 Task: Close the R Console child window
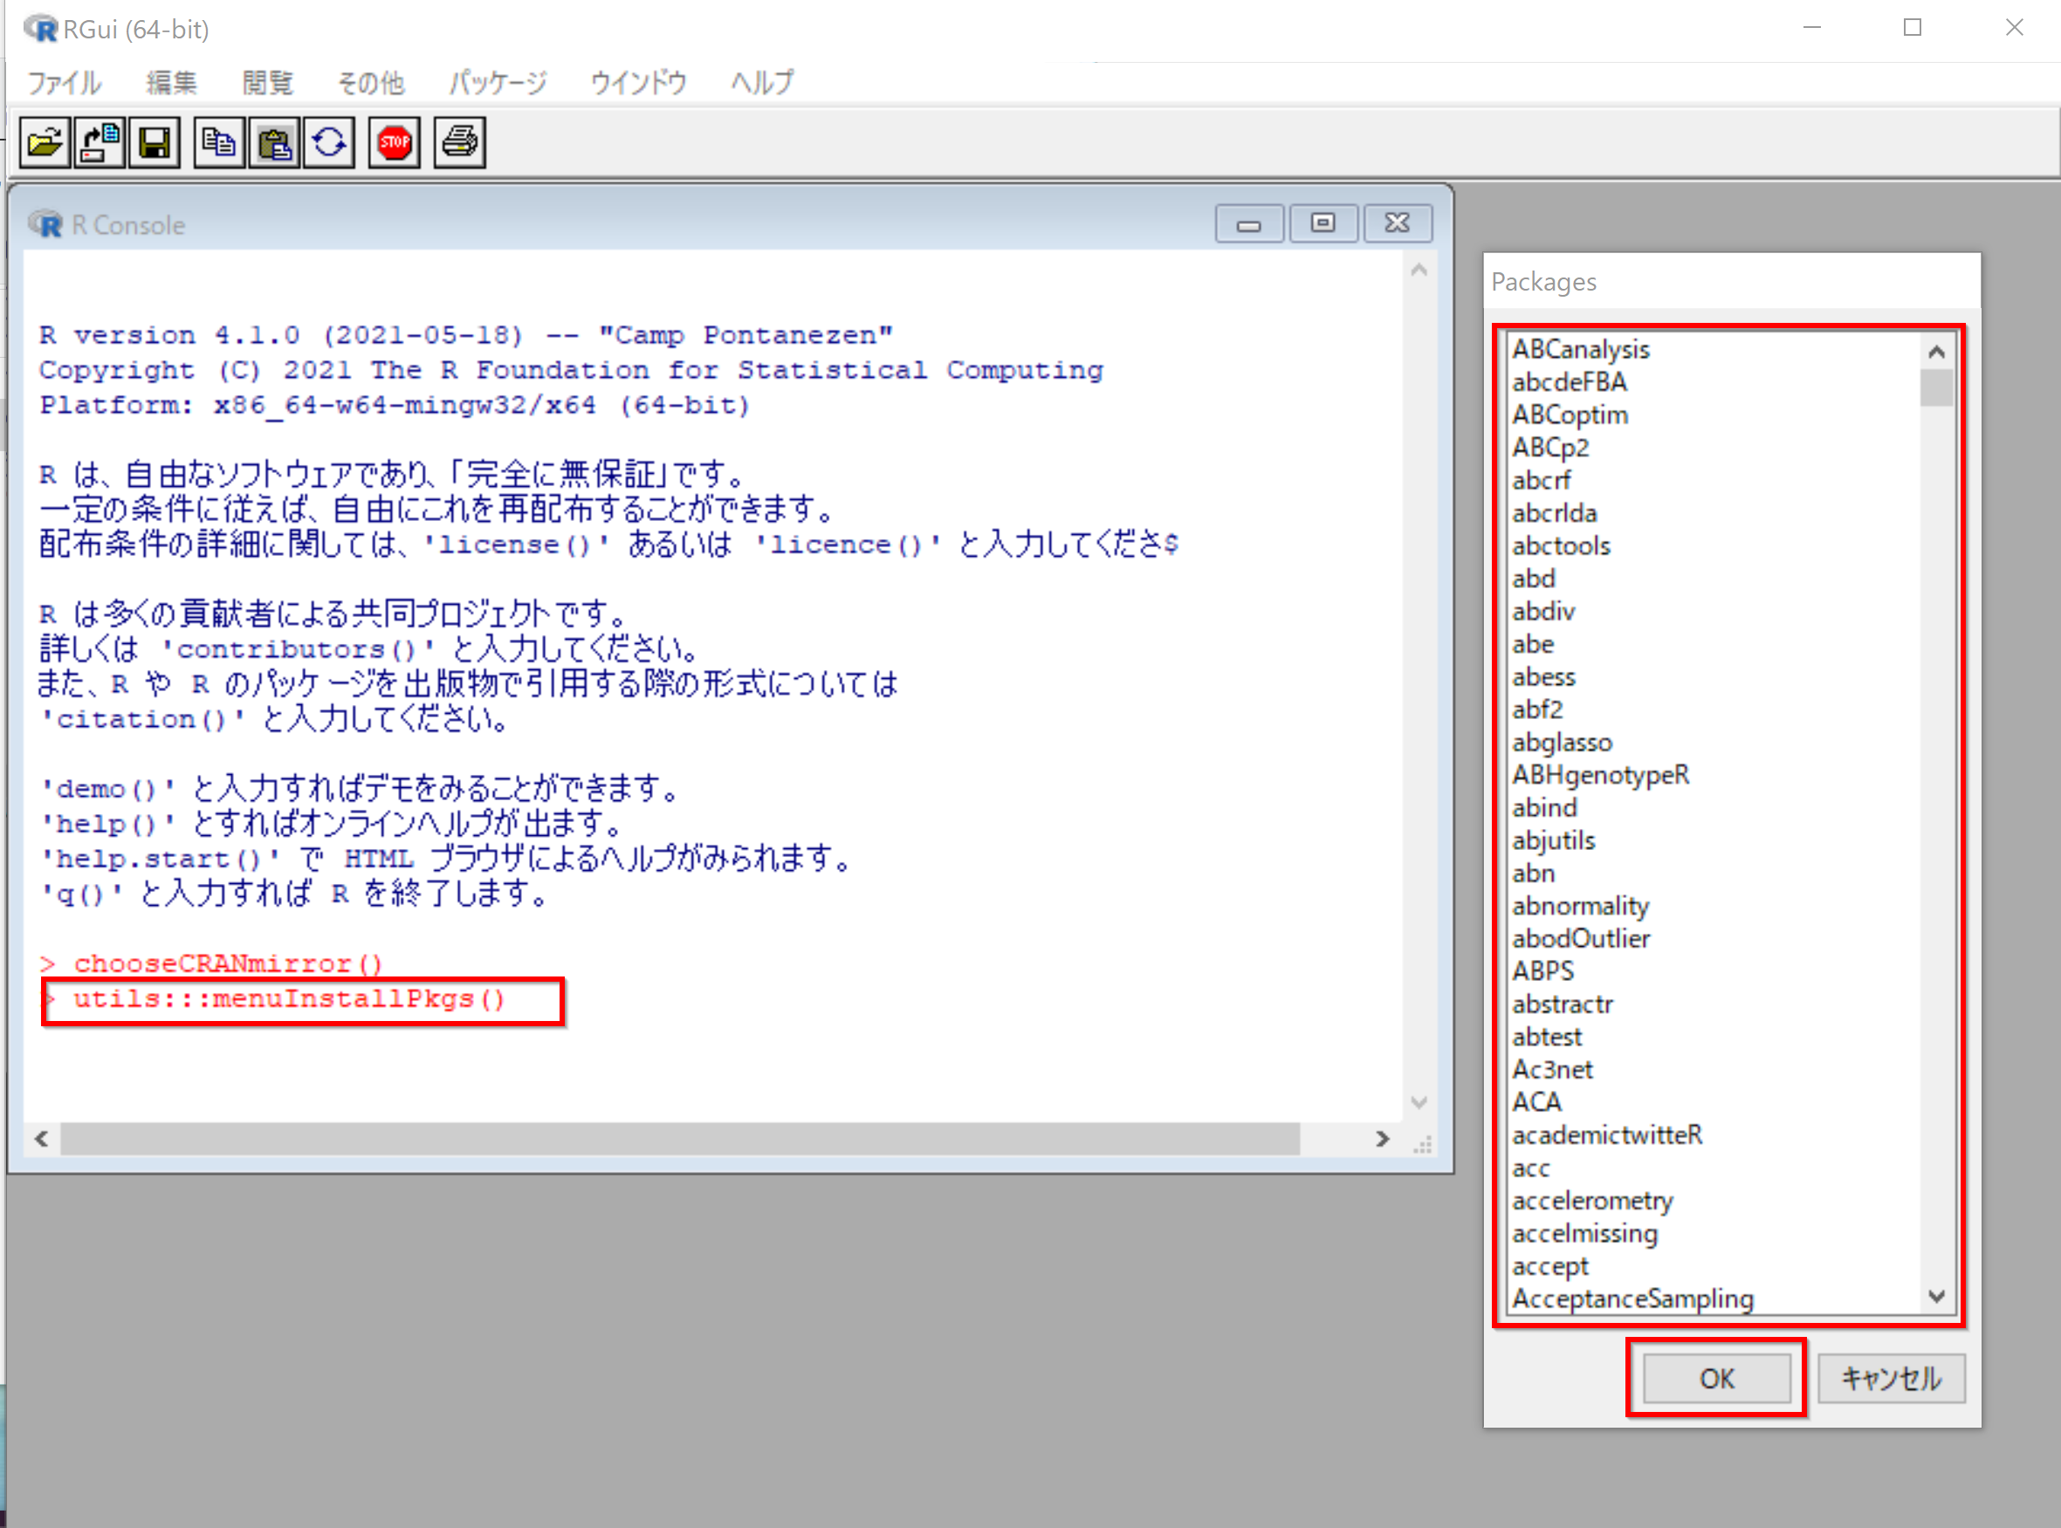[x=1398, y=224]
